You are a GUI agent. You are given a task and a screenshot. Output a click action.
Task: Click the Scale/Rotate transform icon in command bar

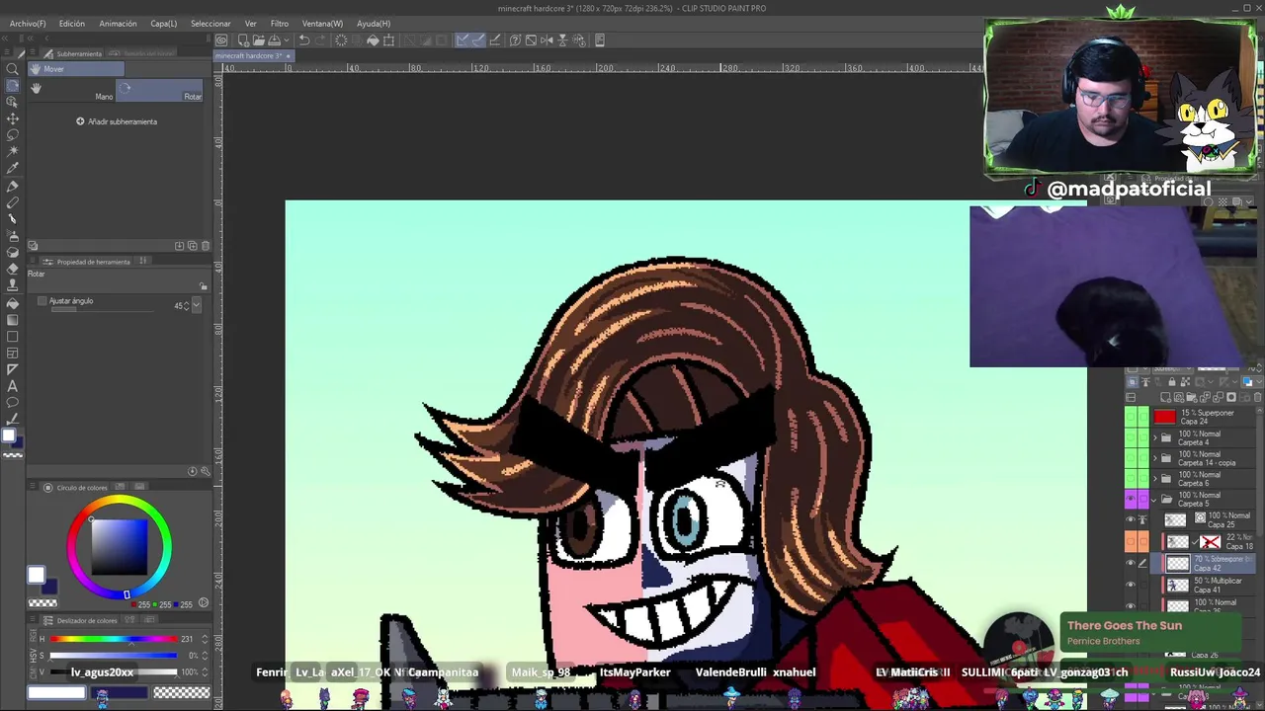pyautogui.click(x=388, y=40)
